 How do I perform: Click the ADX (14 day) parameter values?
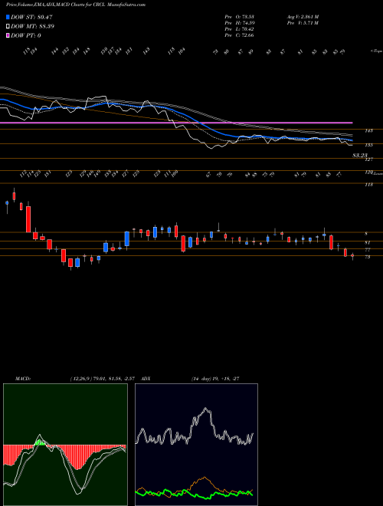[x=215, y=378]
